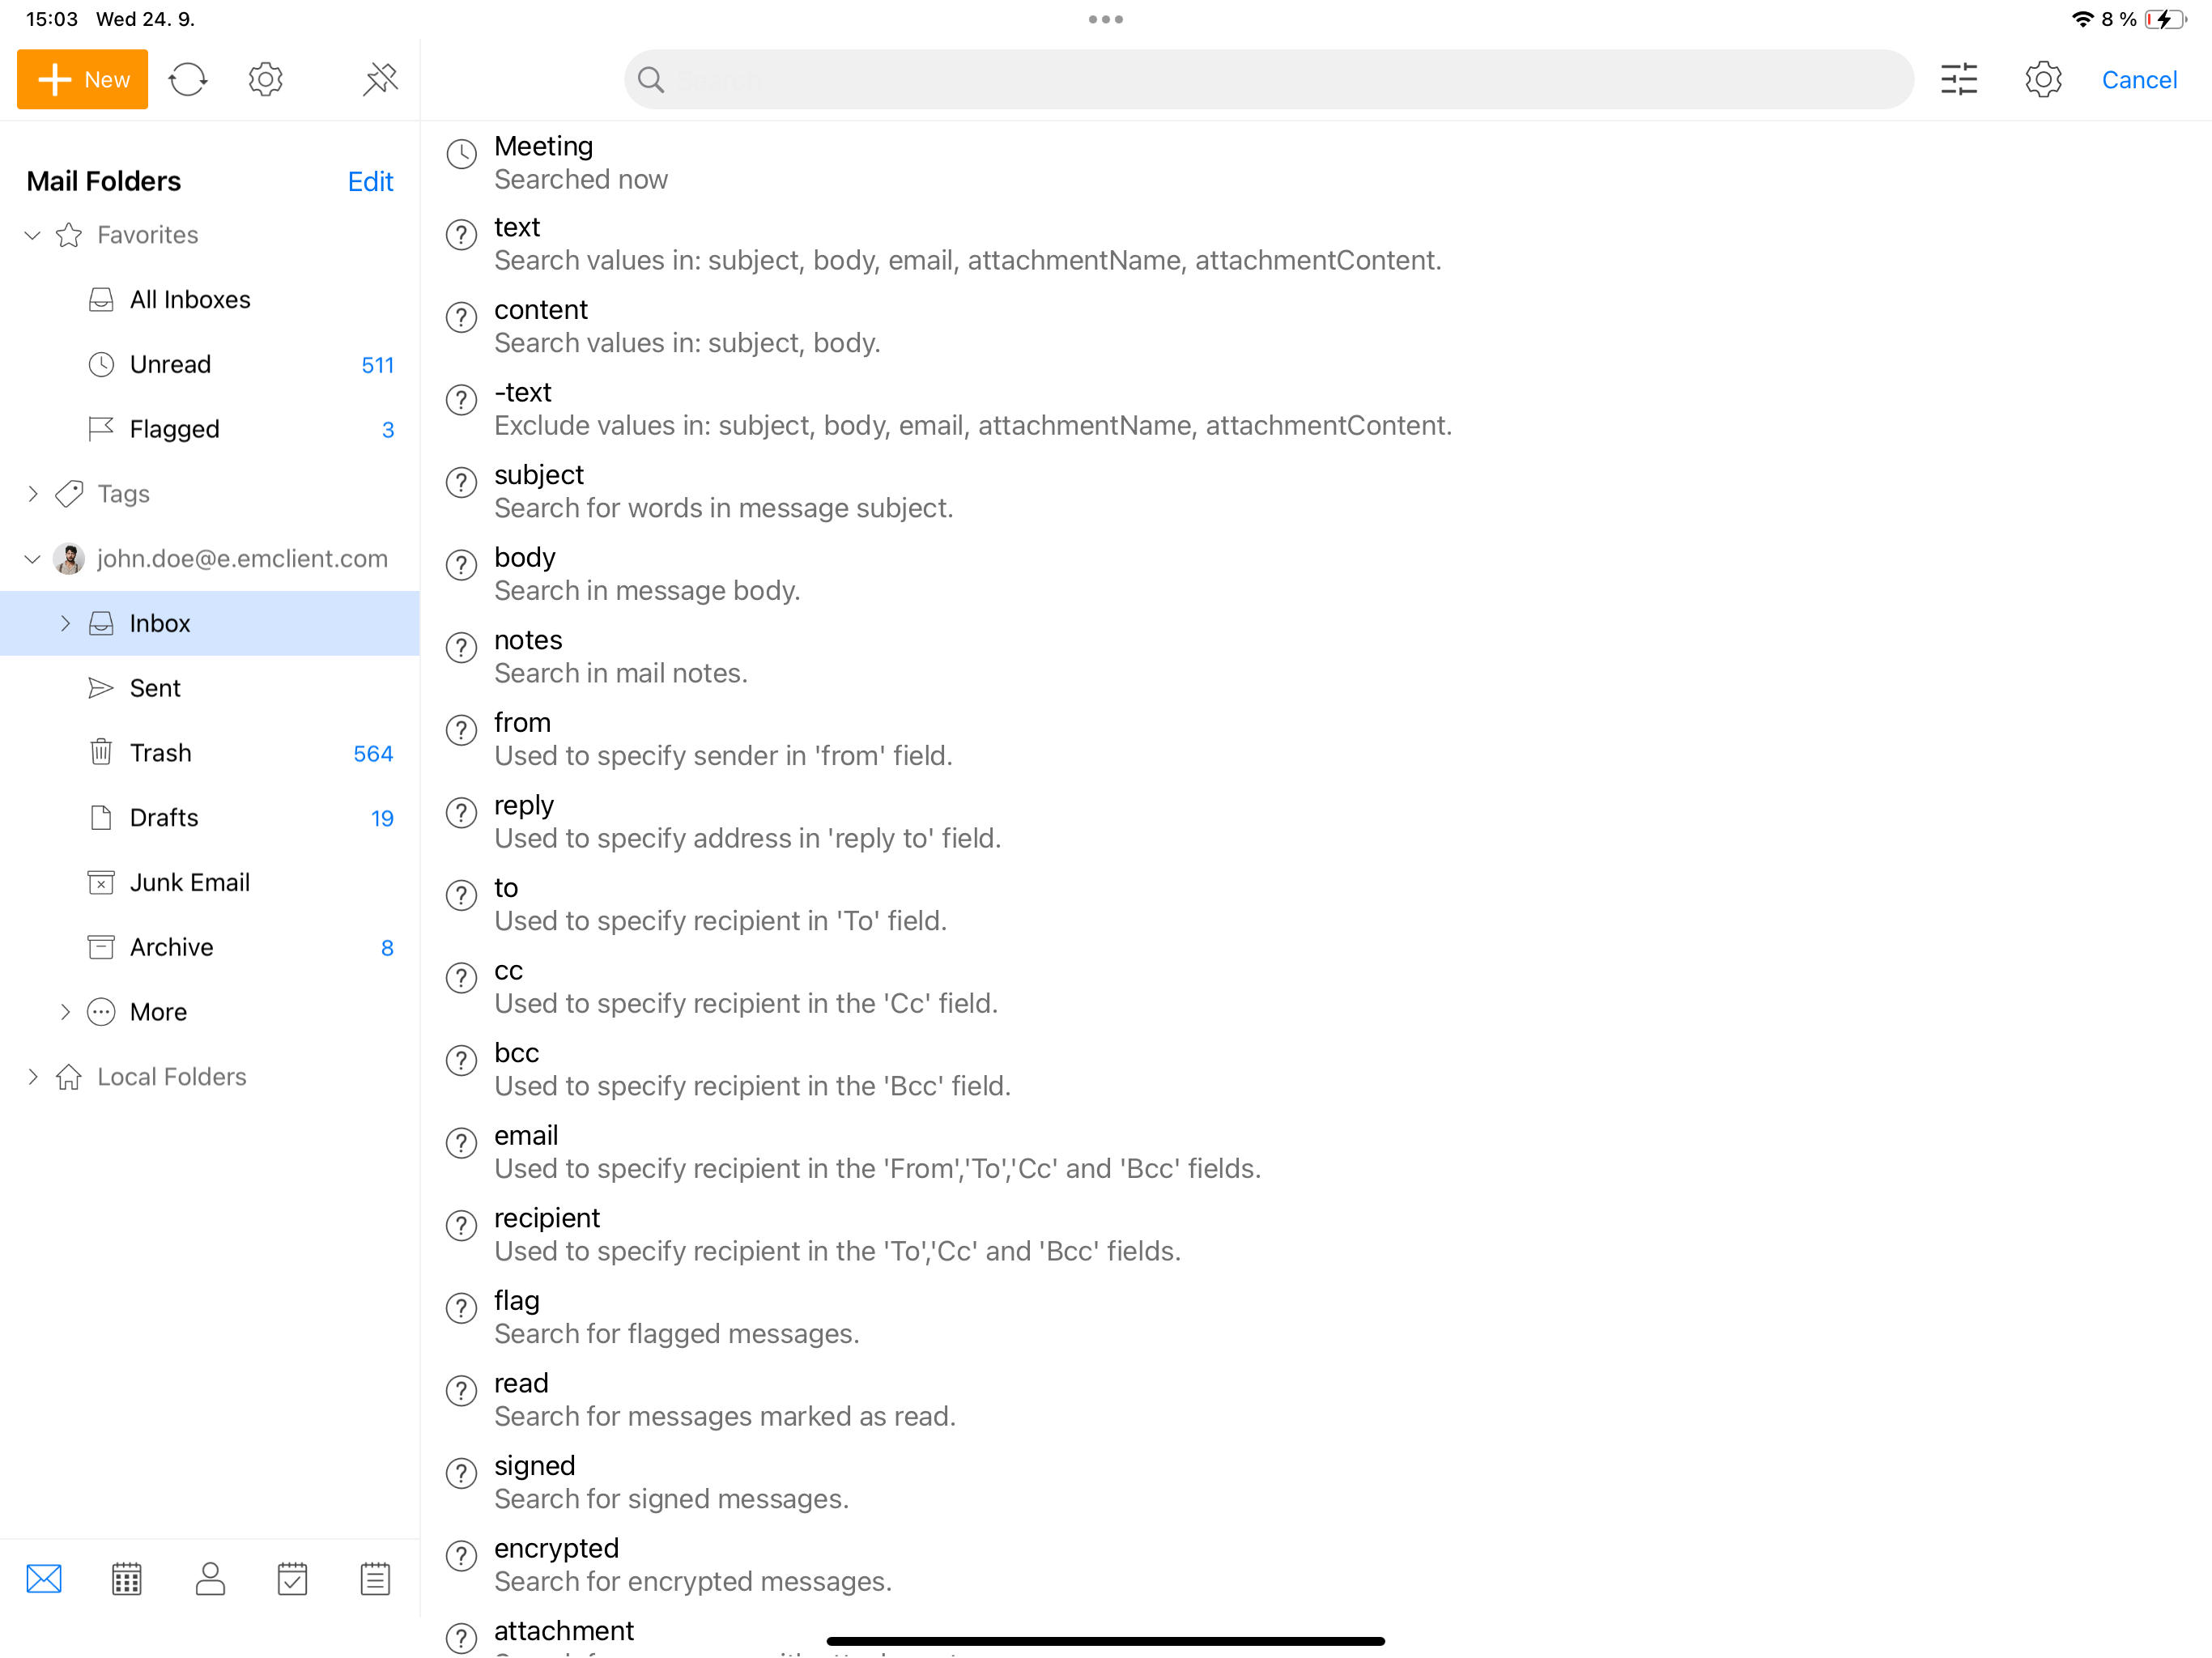This screenshot has height=1658, width=2212.
Task: Open the Junk Email folder
Action: point(210,882)
